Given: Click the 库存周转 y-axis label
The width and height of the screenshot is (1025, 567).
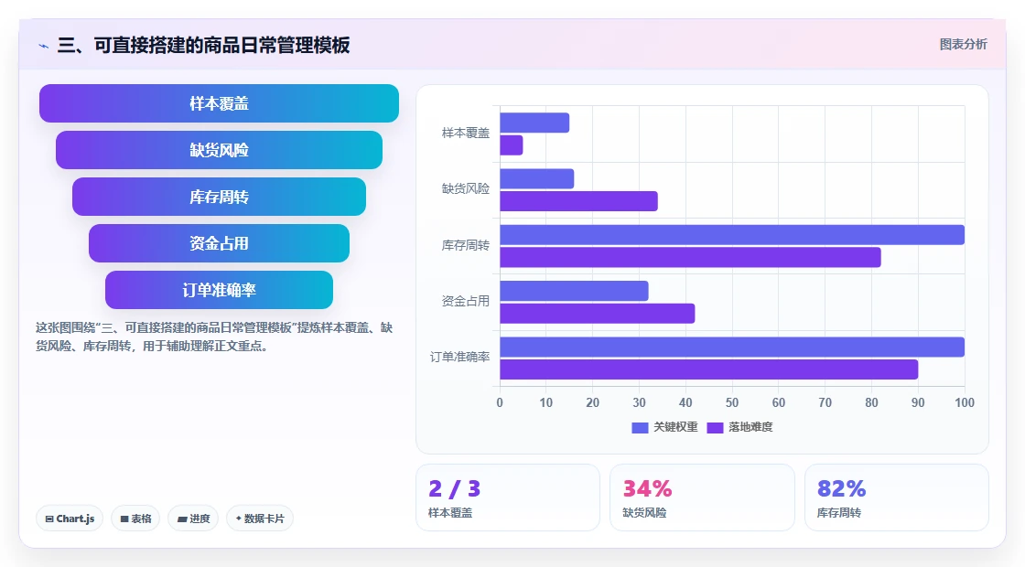Looking at the screenshot, I should point(466,246).
